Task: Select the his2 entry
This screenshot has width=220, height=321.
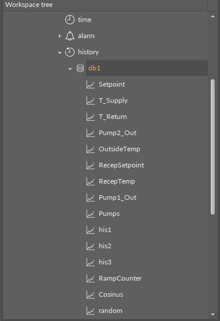Action: point(105,246)
